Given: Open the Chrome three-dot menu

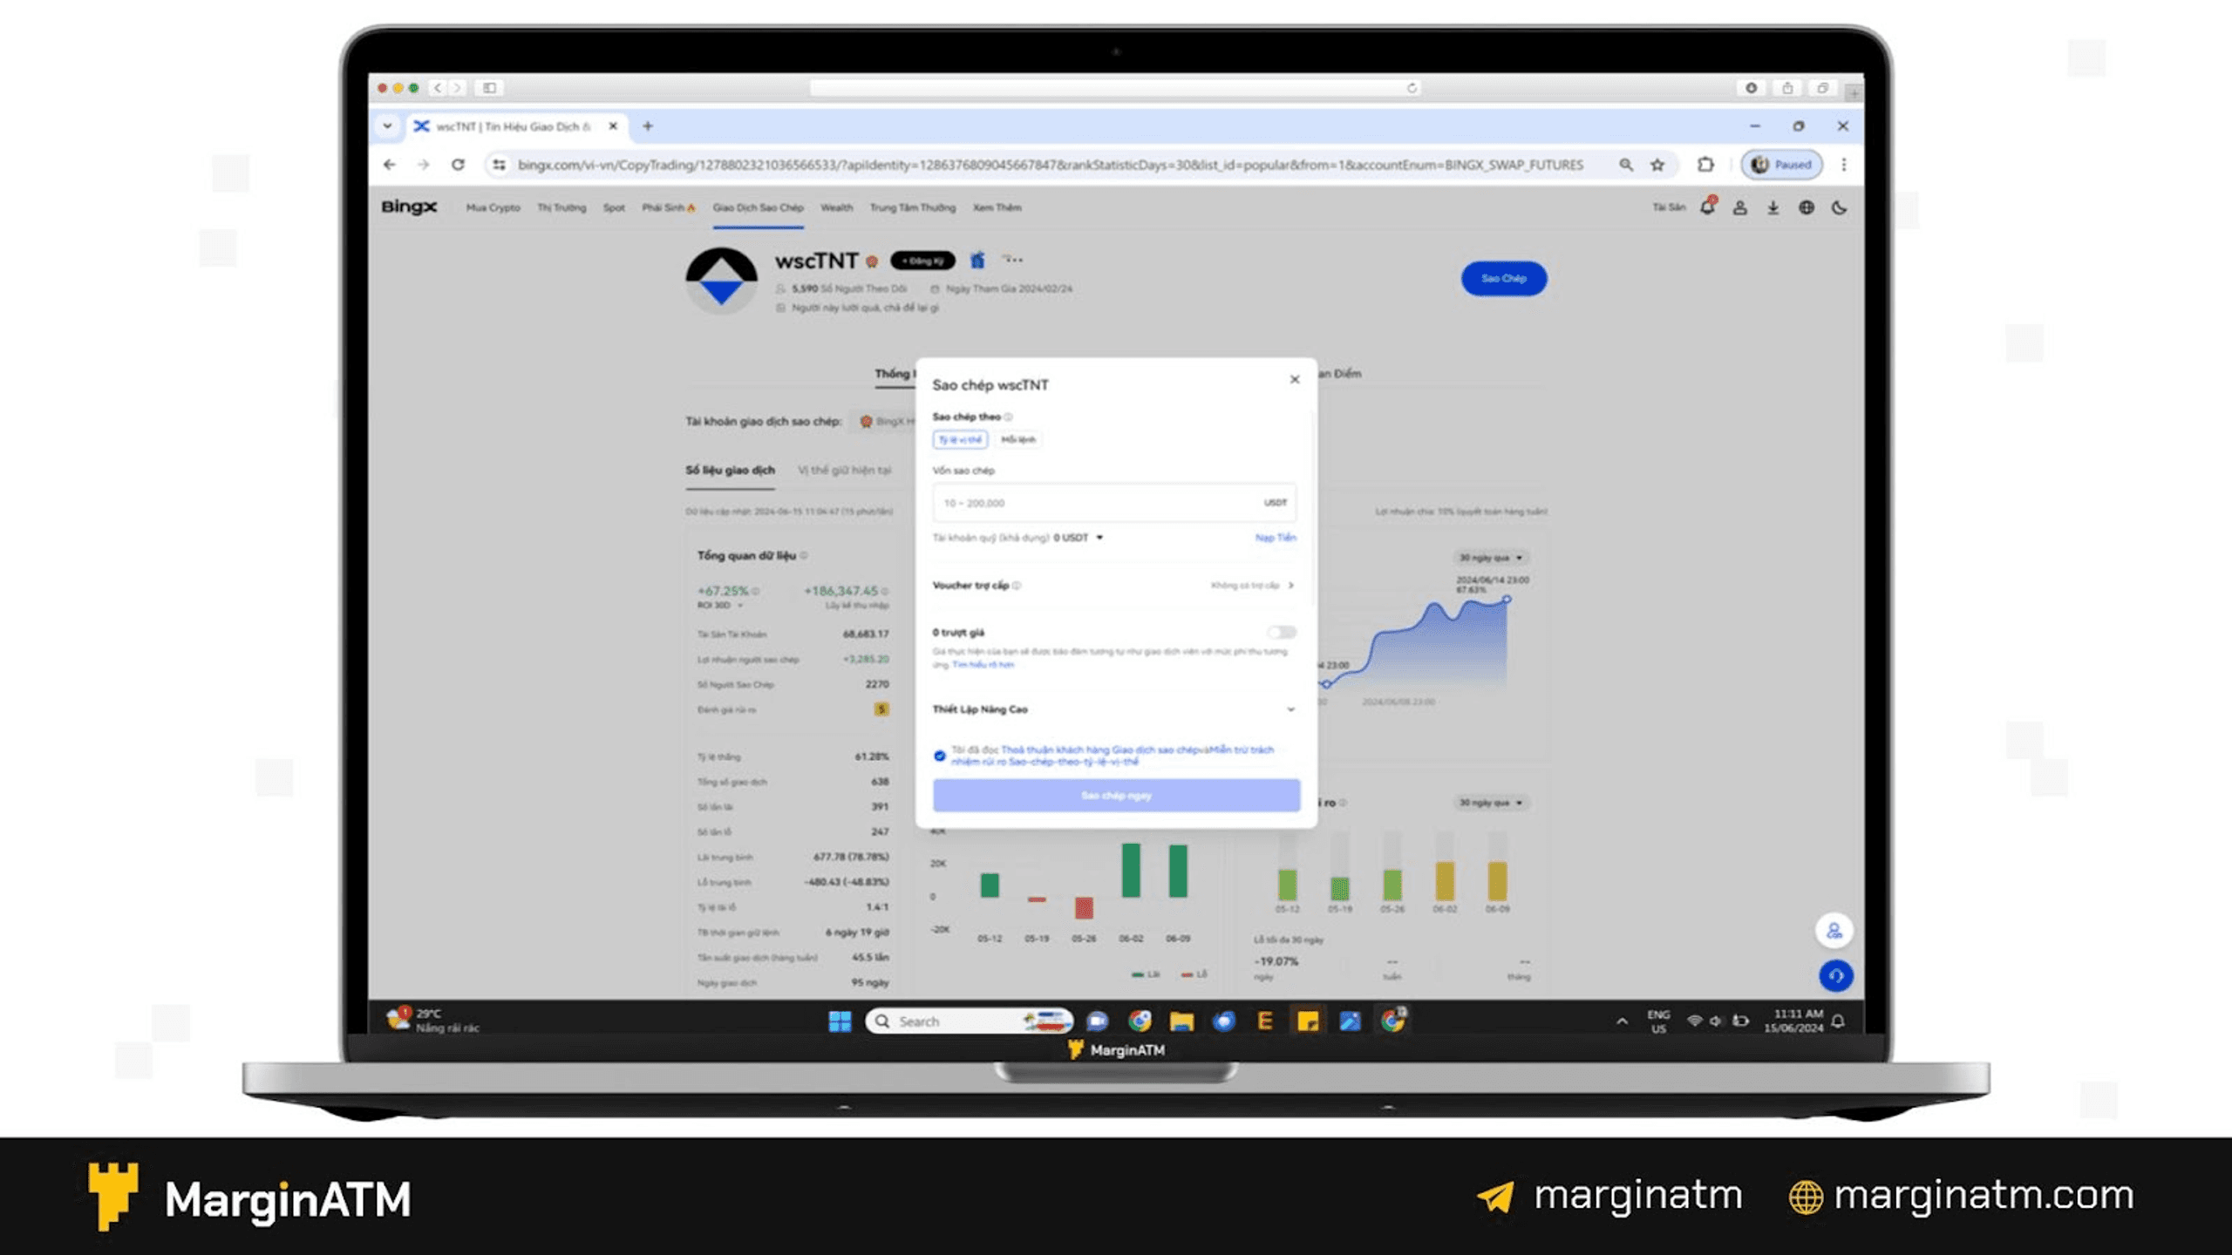Looking at the screenshot, I should point(1844,165).
